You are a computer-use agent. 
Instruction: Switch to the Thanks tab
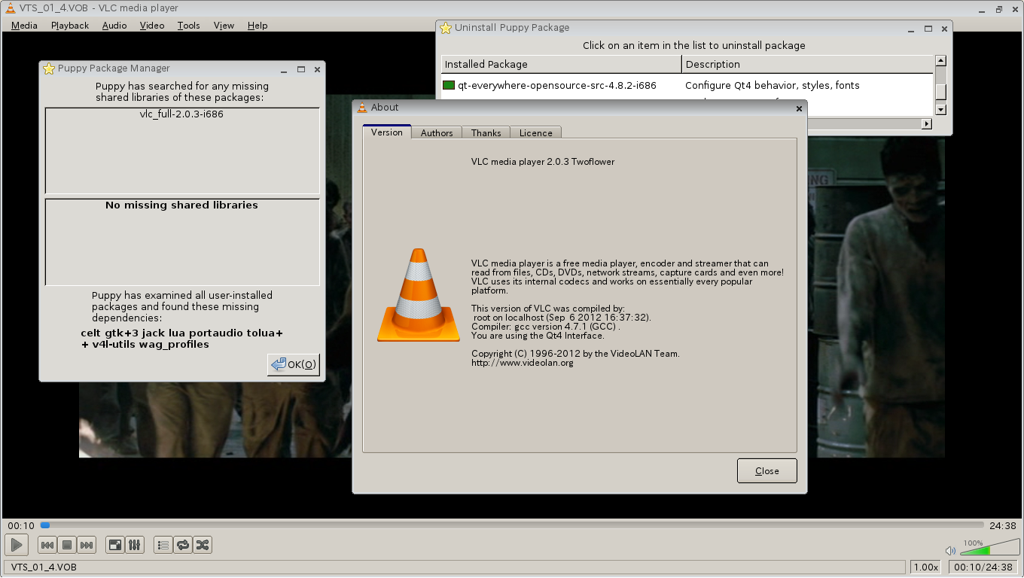tap(486, 132)
